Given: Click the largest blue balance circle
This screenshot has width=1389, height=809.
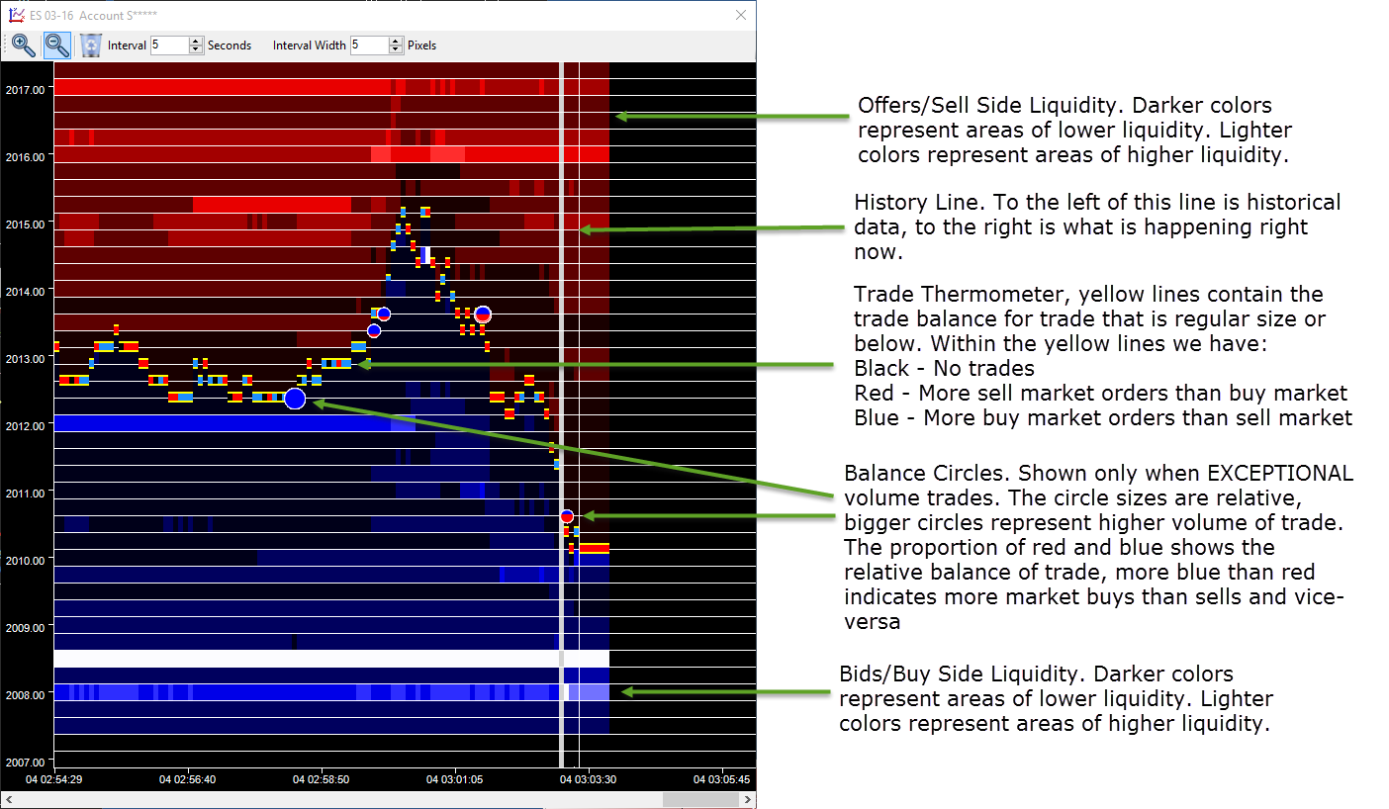Looking at the screenshot, I should [295, 399].
